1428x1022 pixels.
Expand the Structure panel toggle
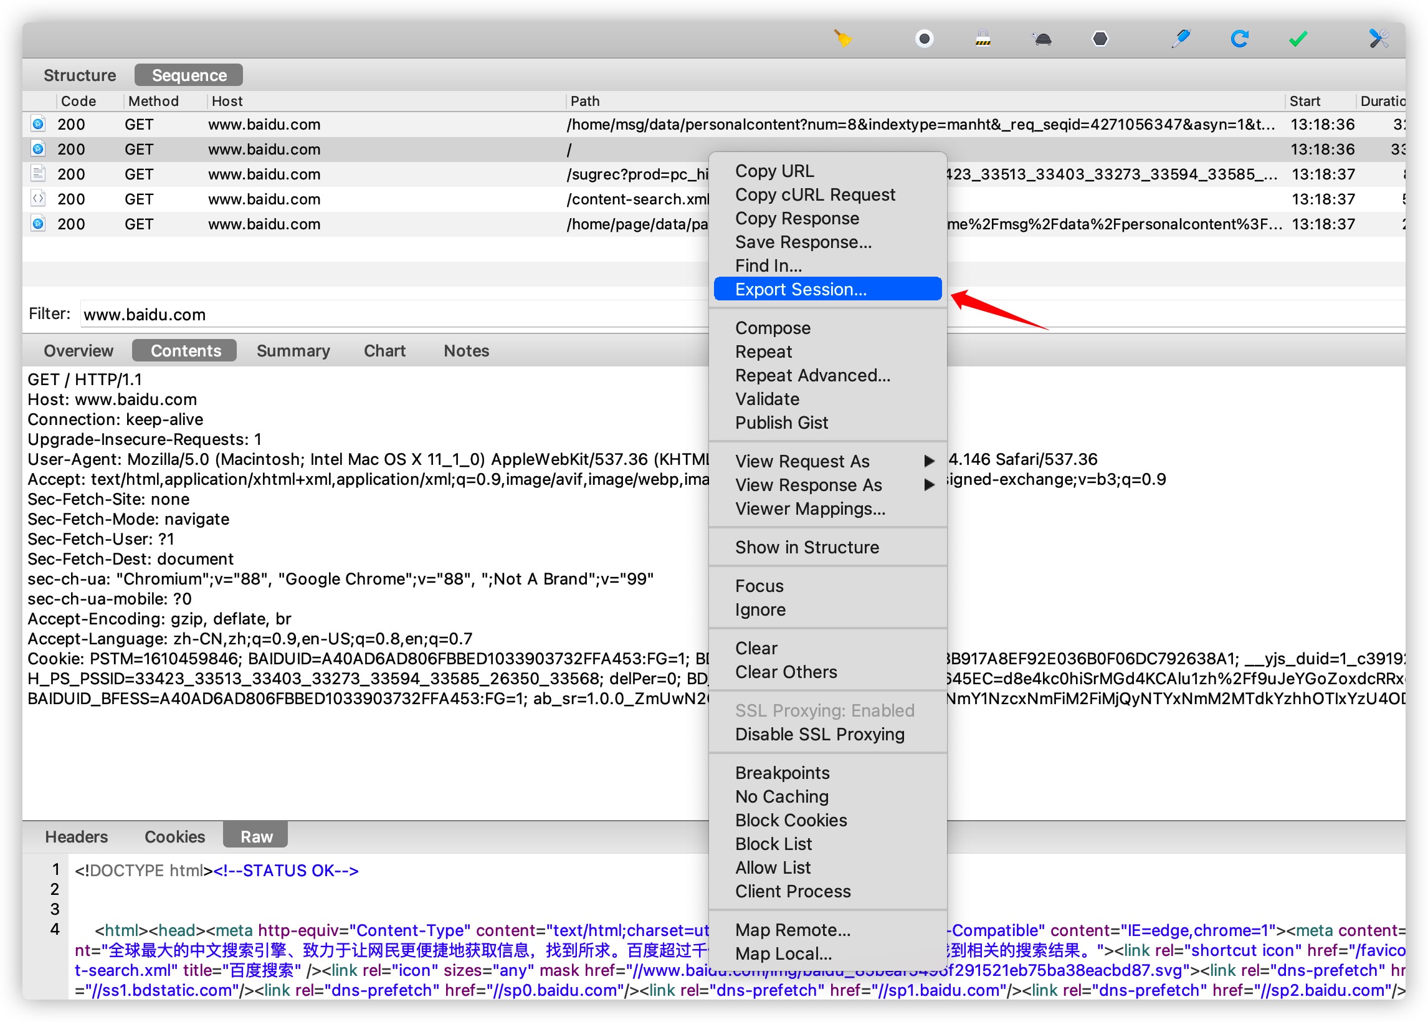[79, 74]
